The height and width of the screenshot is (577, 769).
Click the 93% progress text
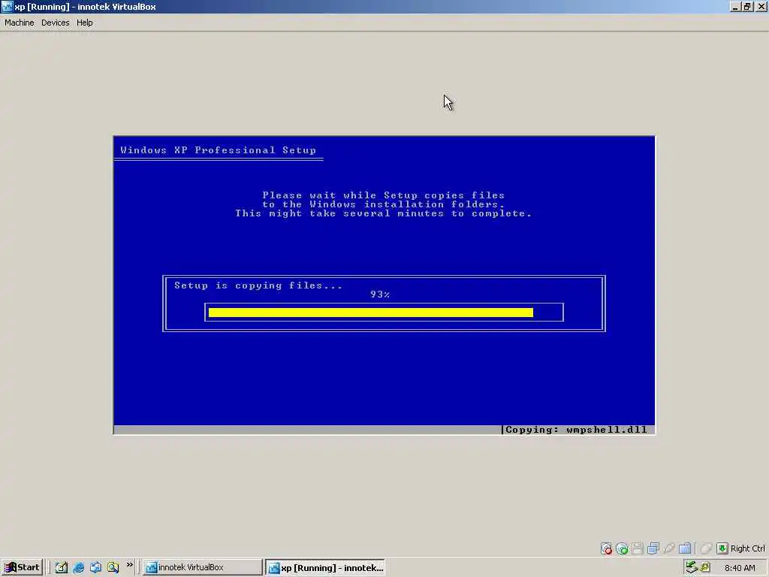pos(380,295)
